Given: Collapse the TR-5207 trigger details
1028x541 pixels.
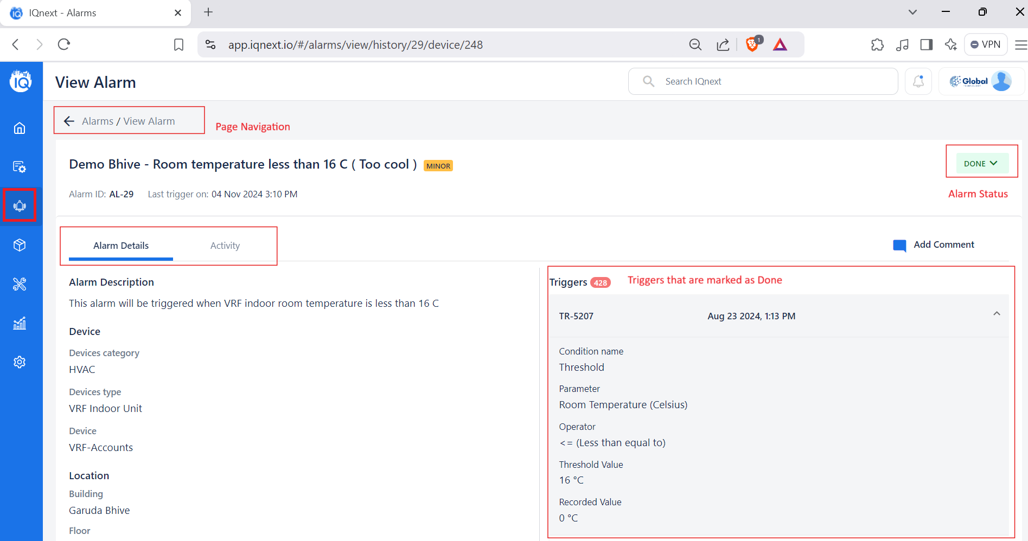Looking at the screenshot, I should click(997, 314).
